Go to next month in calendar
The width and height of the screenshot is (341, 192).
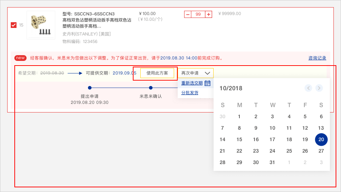(319, 88)
